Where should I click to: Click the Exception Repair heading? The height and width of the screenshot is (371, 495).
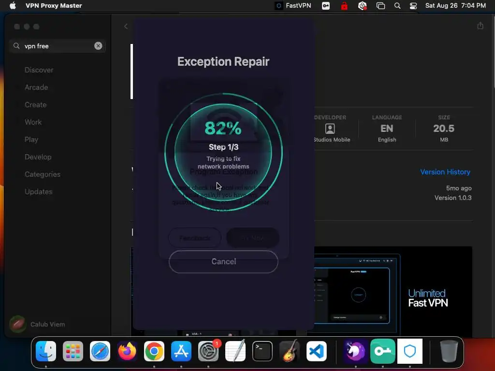pos(223,61)
